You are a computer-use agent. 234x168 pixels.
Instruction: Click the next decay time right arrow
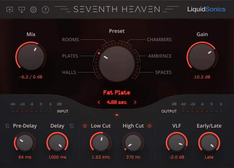point(135,102)
